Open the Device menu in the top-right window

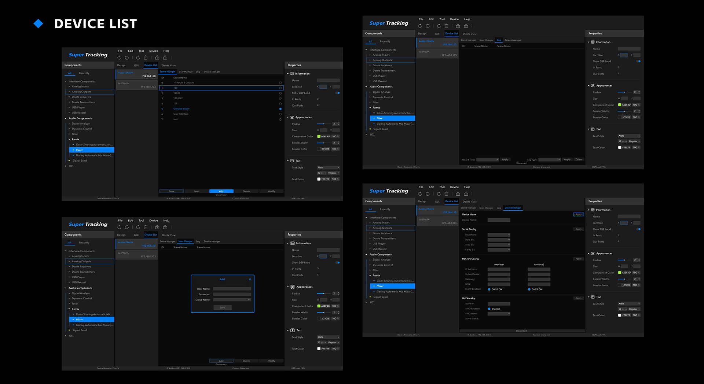coord(454,19)
